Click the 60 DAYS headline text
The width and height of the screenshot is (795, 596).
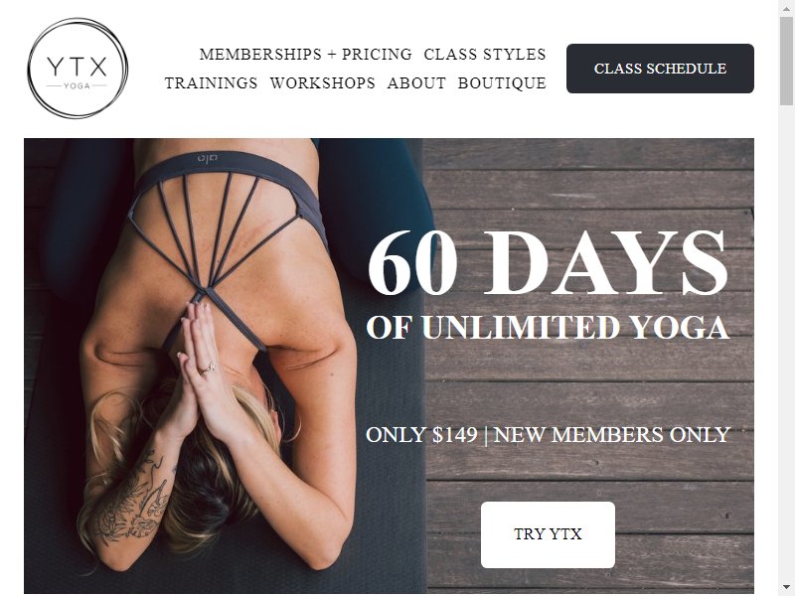pos(549,262)
